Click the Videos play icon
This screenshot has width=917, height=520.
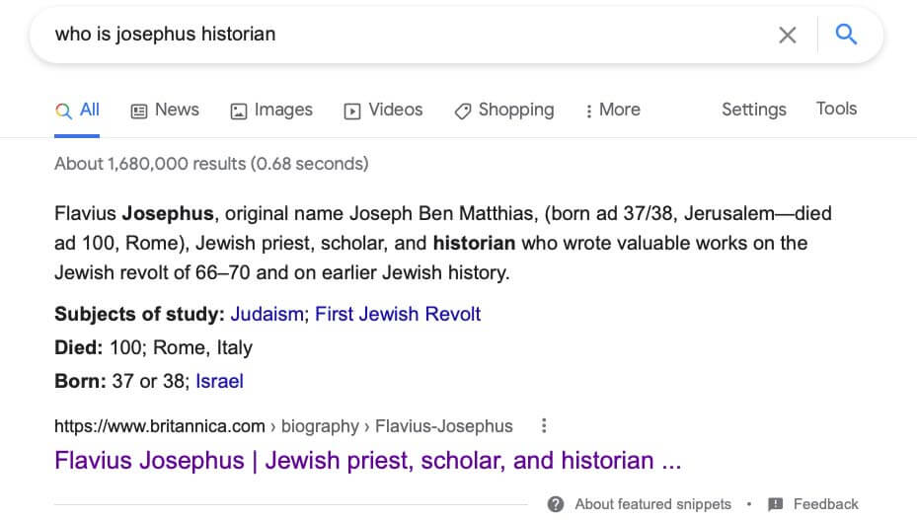click(352, 111)
